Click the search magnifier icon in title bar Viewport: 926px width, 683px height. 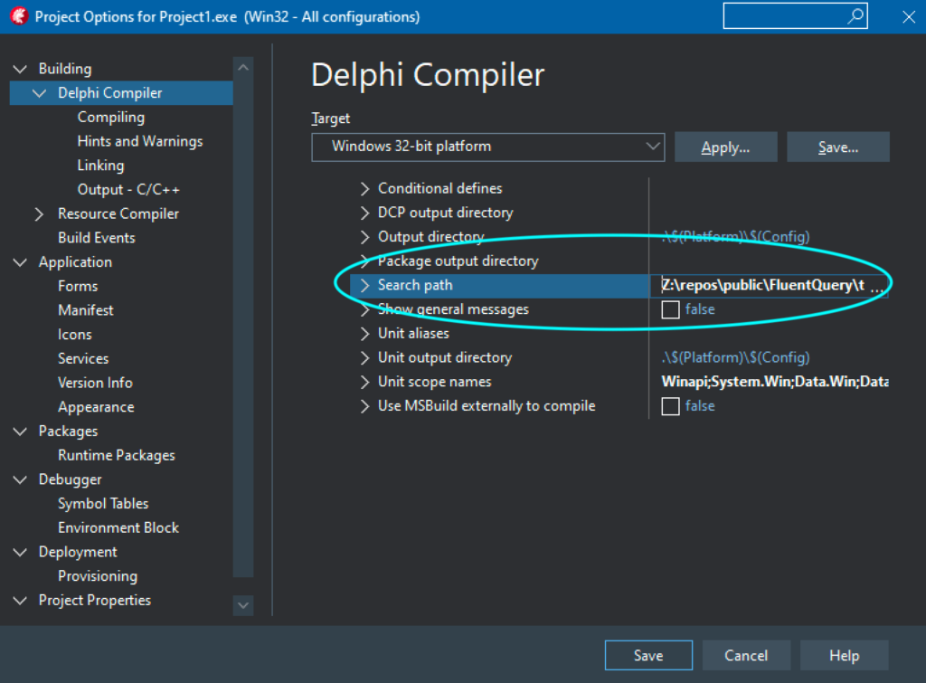[x=855, y=16]
